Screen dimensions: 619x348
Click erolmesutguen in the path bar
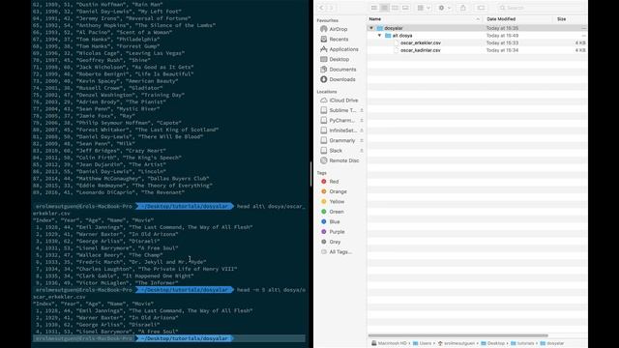(x=457, y=343)
